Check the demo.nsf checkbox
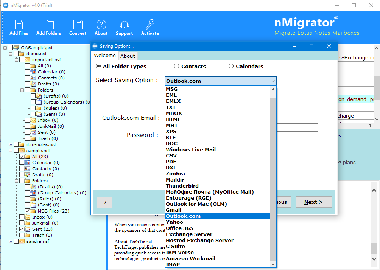Viewport: 380px width, 270px height. click(x=16, y=54)
